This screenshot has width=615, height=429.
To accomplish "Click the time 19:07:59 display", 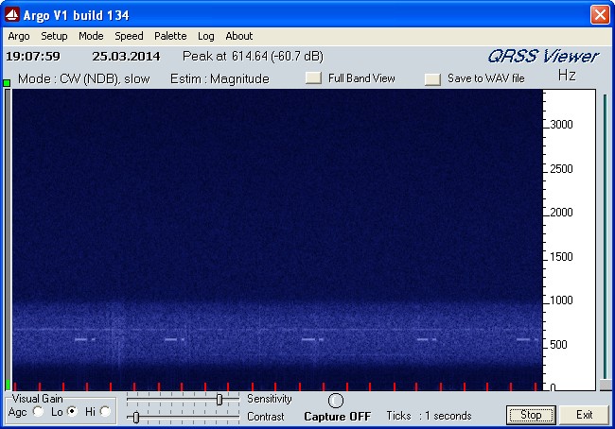I will coord(33,57).
